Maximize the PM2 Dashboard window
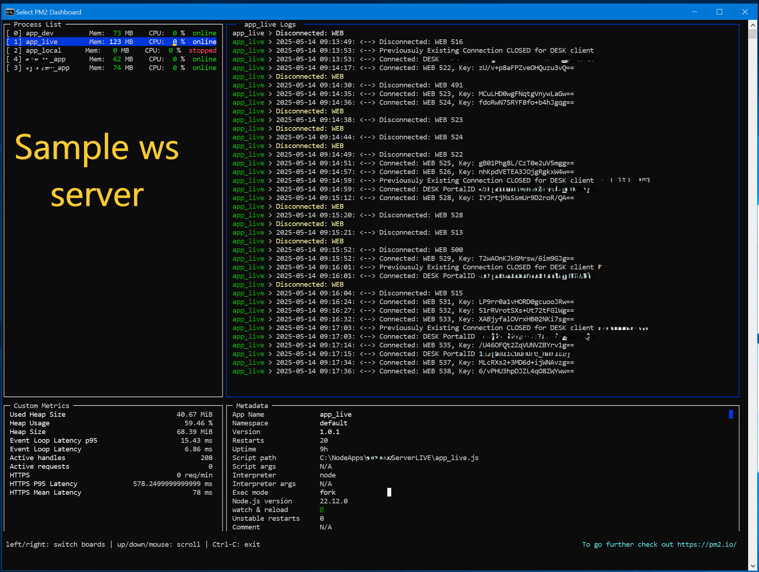The image size is (759, 572). (x=719, y=12)
